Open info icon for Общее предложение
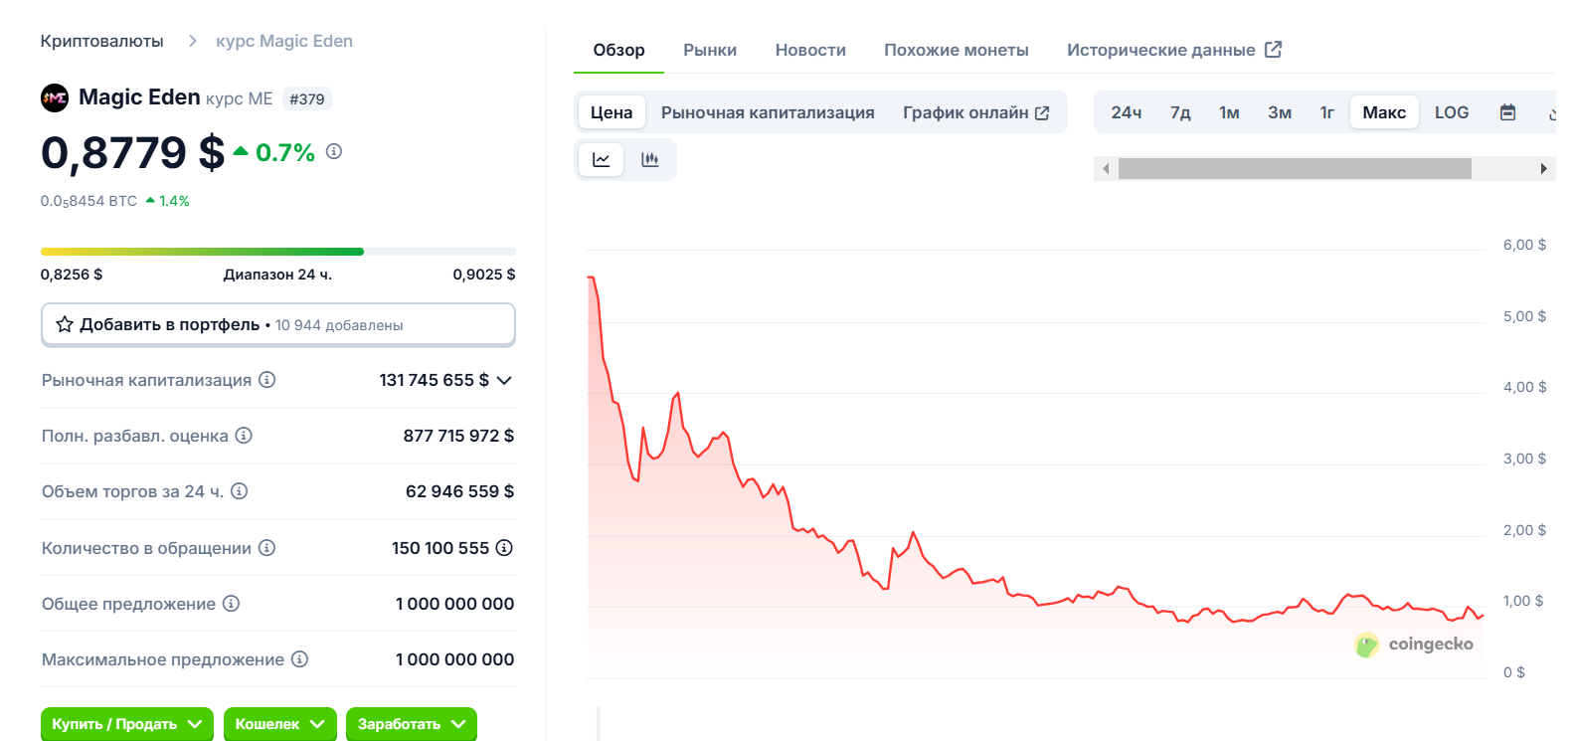This screenshot has width=1576, height=741. (x=231, y=604)
